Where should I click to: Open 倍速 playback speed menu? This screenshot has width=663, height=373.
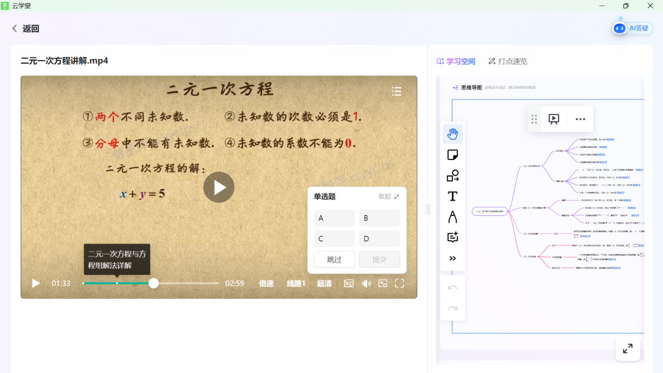pyautogui.click(x=266, y=283)
